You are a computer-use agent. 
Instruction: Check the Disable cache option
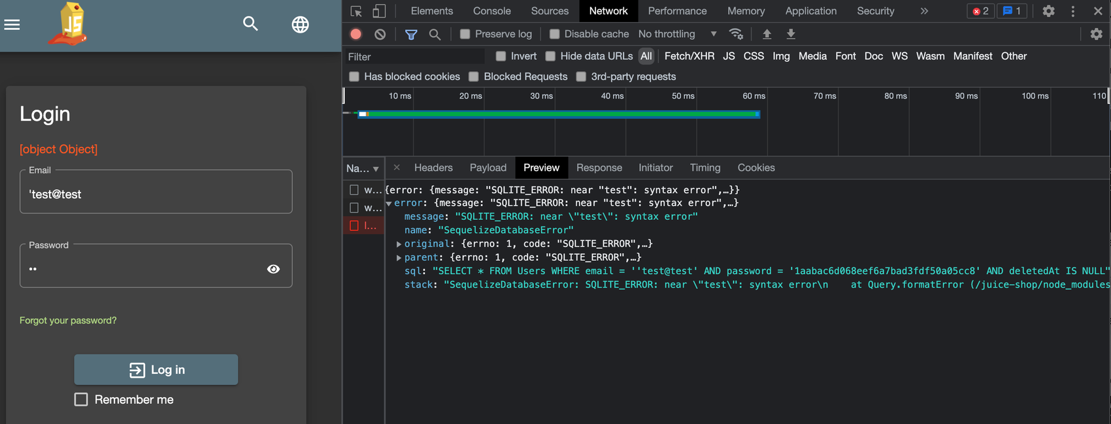pos(554,34)
